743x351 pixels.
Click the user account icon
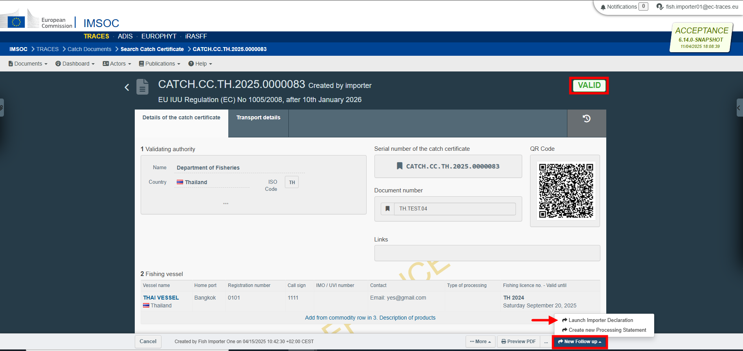coord(660,7)
